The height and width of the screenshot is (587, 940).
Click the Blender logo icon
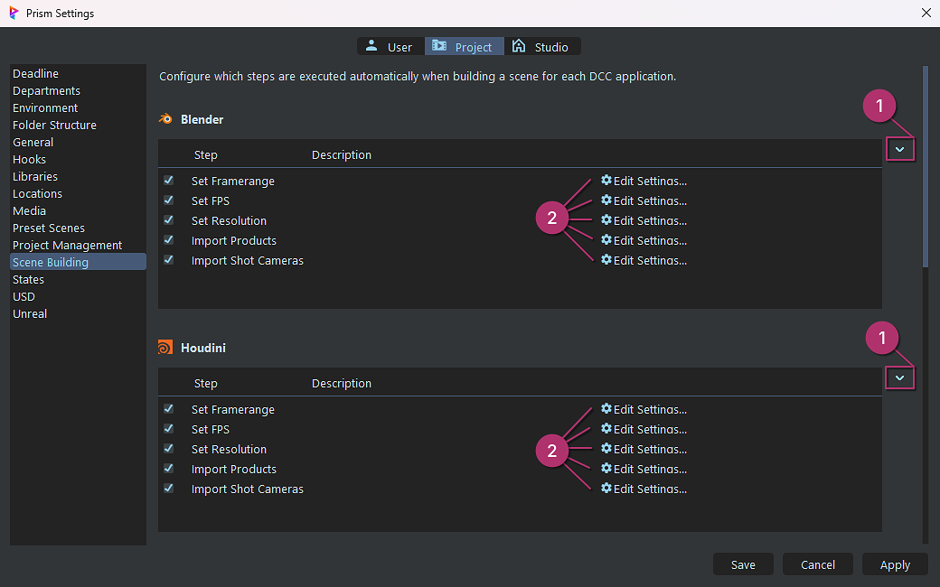coord(165,119)
